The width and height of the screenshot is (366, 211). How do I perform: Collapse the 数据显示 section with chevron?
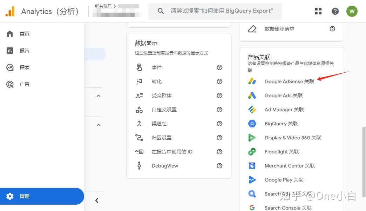coord(99,95)
